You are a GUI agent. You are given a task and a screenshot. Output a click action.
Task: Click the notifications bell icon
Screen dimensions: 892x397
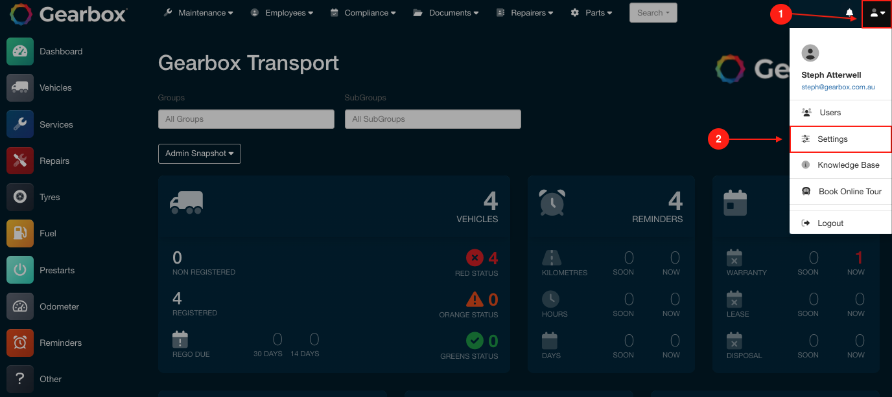849,13
